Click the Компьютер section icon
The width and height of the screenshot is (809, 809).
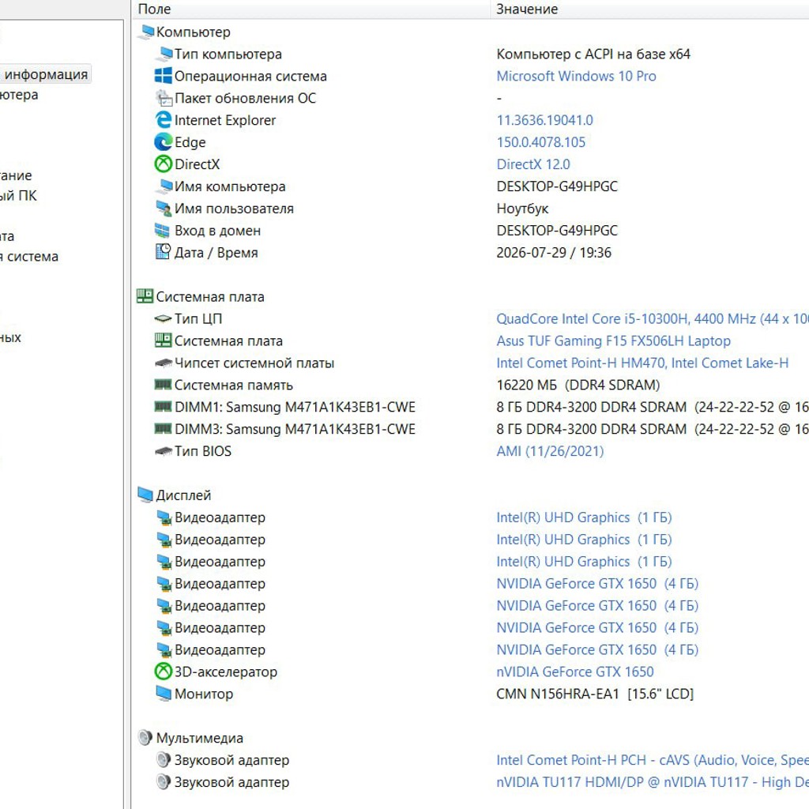click(146, 32)
